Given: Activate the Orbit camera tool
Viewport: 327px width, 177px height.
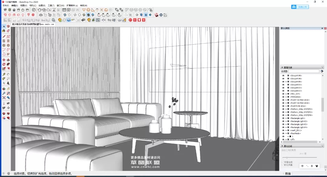Looking at the screenshot, I should tap(4, 89).
